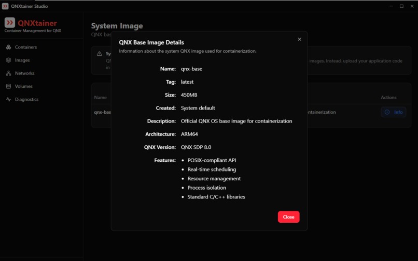Click the Info button label for qnx-base
The height and width of the screenshot is (261, 418).
(x=398, y=112)
